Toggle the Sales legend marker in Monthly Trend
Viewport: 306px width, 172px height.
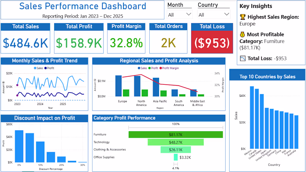point(35,68)
